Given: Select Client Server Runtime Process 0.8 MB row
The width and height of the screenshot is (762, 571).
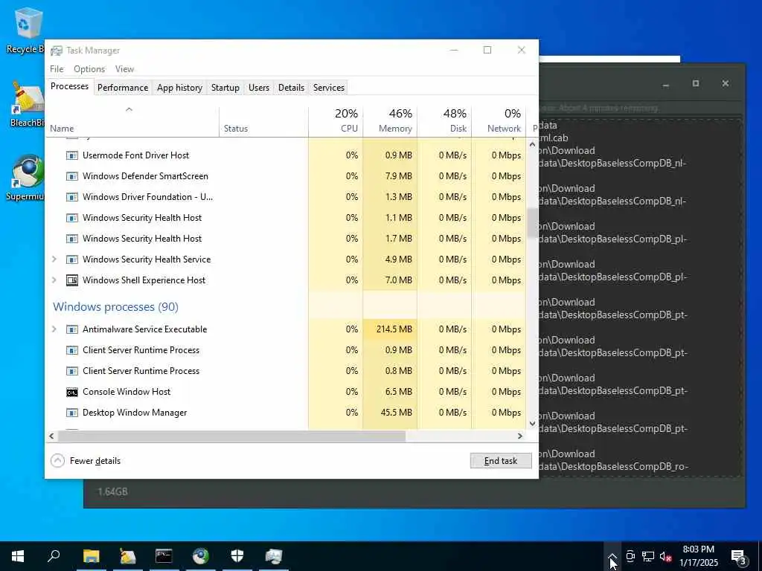Looking at the screenshot, I should 286,371.
